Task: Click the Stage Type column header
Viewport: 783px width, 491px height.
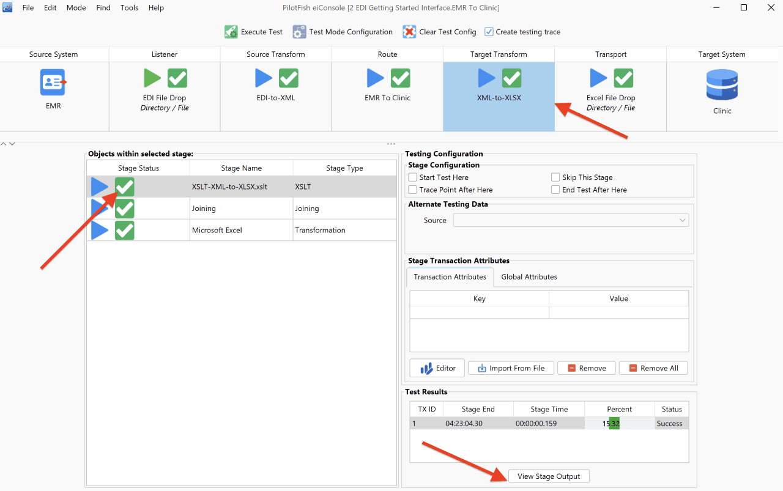Action: pyautogui.click(x=344, y=168)
